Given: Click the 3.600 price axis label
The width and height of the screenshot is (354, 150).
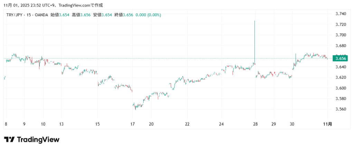Looking at the screenshot, I should pyautogui.click(x=341, y=88).
